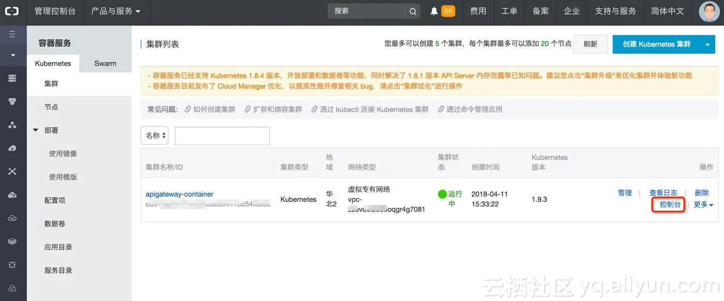Click the green running status dot
The width and height of the screenshot is (724, 301).
[x=442, y=194]
